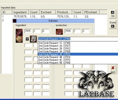Click the scroll request item thumbnail
Image resolution: width=118 pixels, height=100 pixels.
[x=33, y=39]
